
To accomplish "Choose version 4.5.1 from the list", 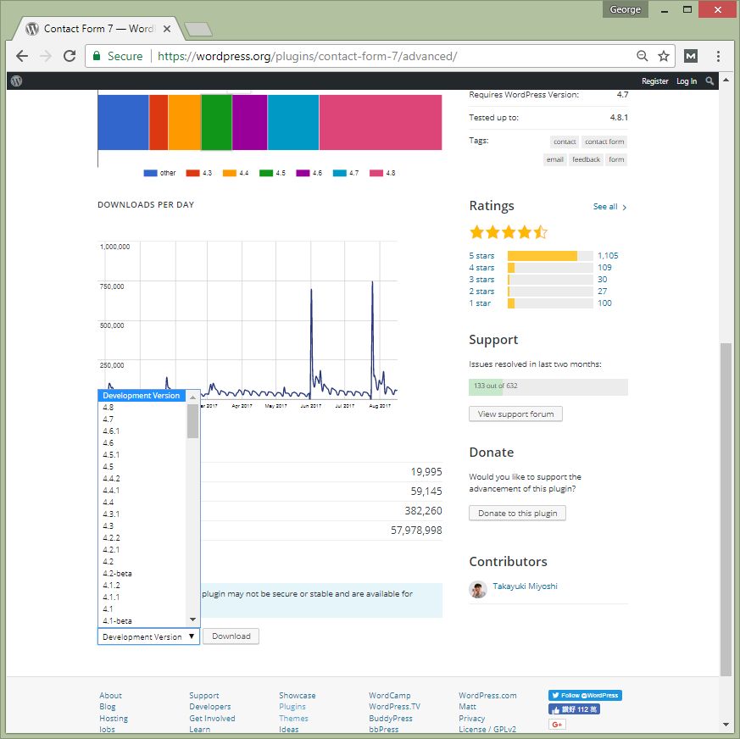I will point(141,454).
